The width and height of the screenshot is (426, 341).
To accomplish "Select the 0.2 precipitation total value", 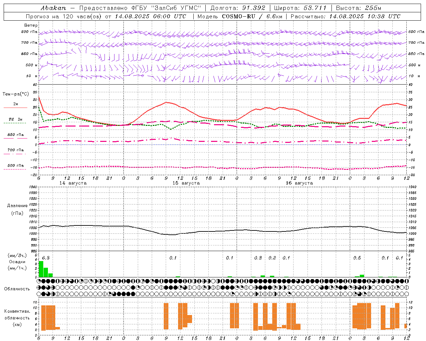I will (272, 258).
